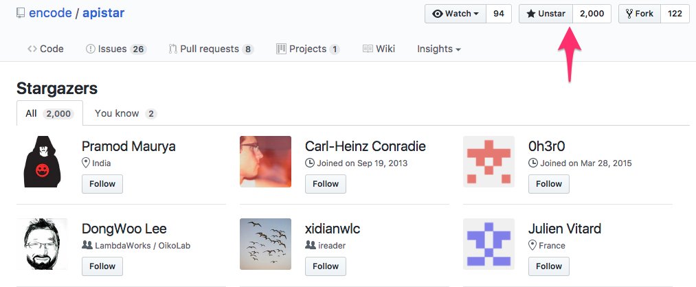Click the LambdaWorks / OikoLab text

[x=143, y=245]
